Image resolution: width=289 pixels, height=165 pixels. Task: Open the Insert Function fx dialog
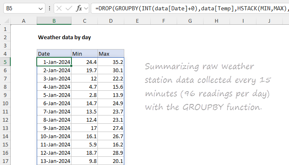[x=79, y=9]
